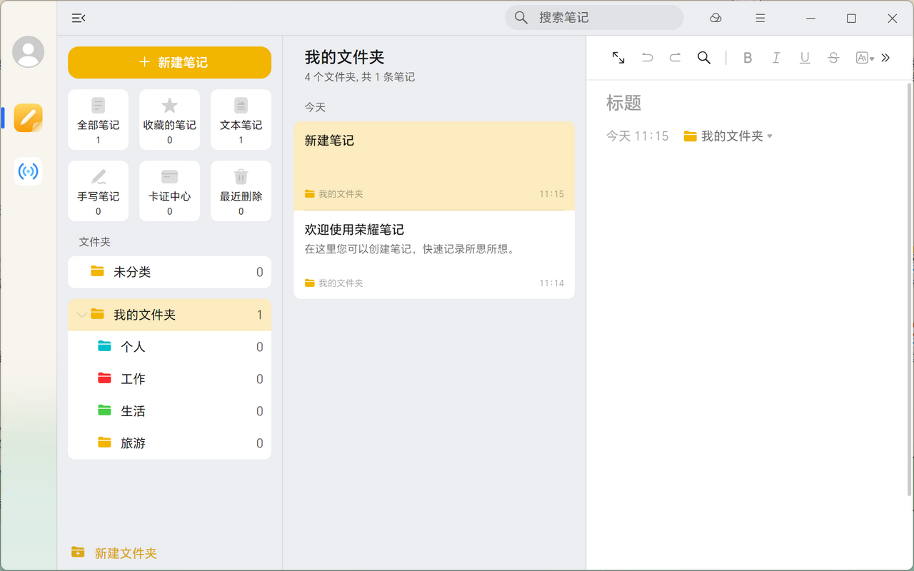914x571 pixels.
Task: Click the 标题 title field
Action: click(624, 103)
